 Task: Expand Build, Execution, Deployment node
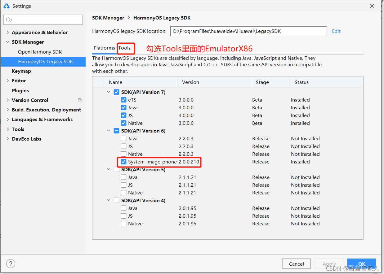[8, 110]
